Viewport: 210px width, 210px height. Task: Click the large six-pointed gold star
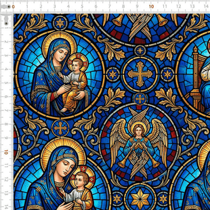tap(140, 198)
